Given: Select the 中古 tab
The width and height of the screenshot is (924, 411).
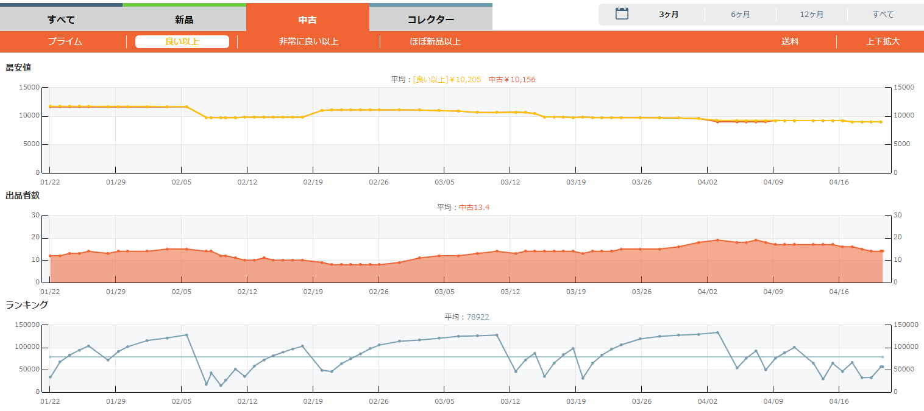Looking at the screenshot, I should (307, 19).
